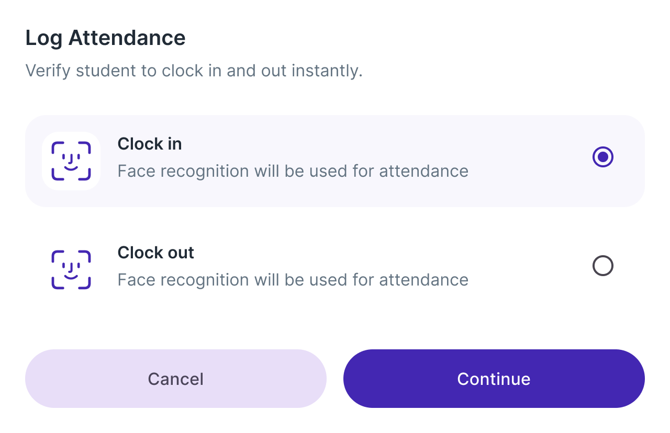Screen dimensions: 670x433
Task: Select the Clock out radio button
Action: [603, 266]
